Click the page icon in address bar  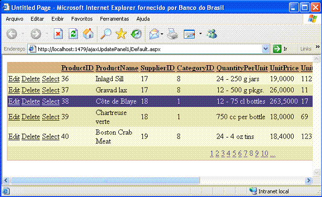(32, 49)
